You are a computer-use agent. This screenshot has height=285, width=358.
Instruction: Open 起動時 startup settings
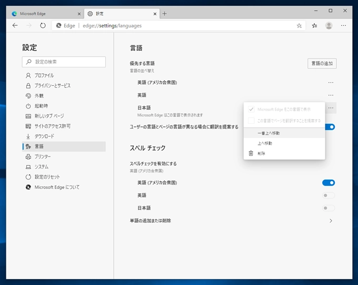tap(64, 106)
